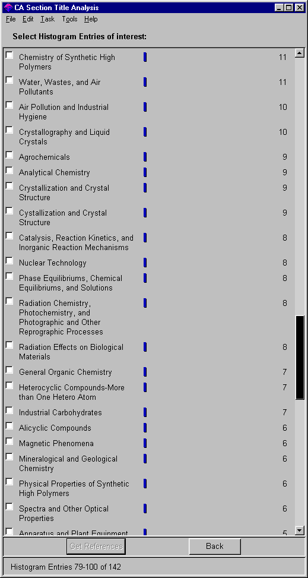
Task: Open the File menu
Action: coord(11,19)
